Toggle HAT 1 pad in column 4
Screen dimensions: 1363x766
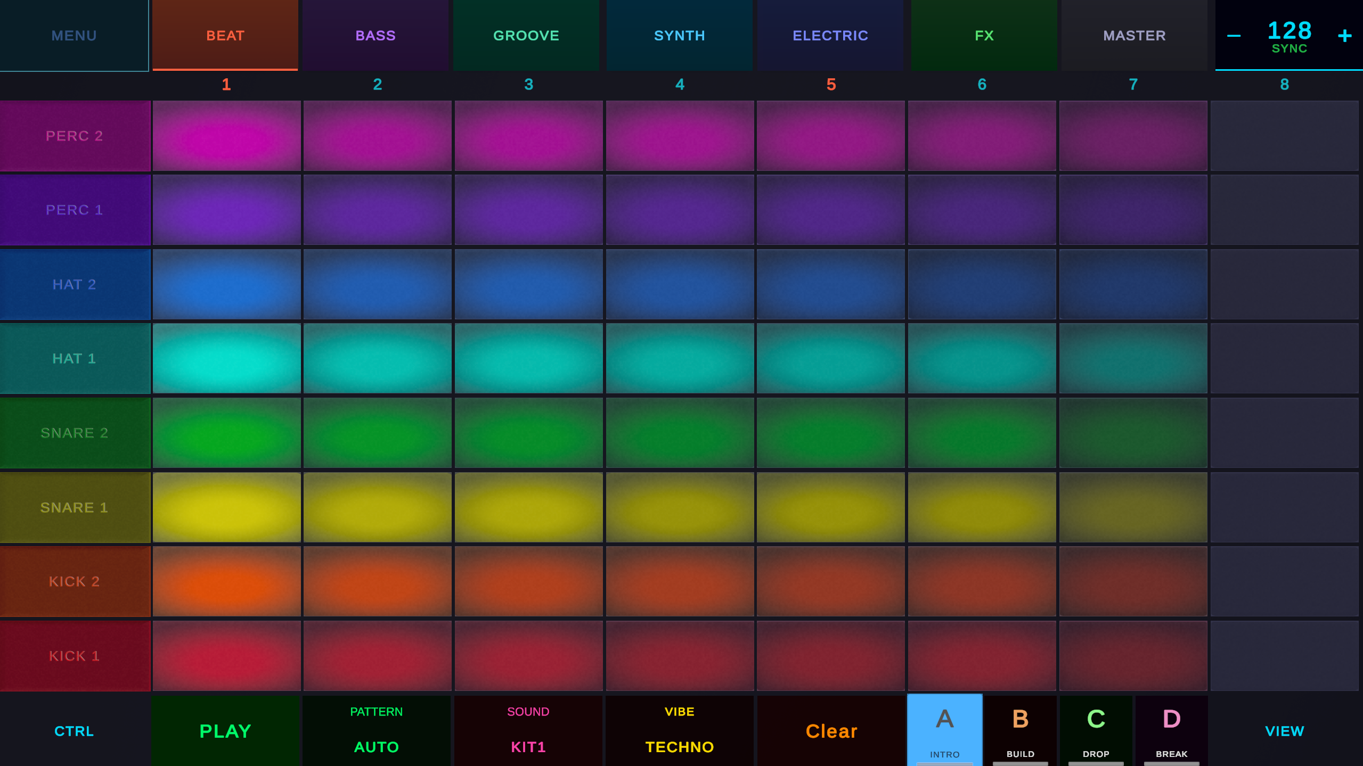(680, 358)
